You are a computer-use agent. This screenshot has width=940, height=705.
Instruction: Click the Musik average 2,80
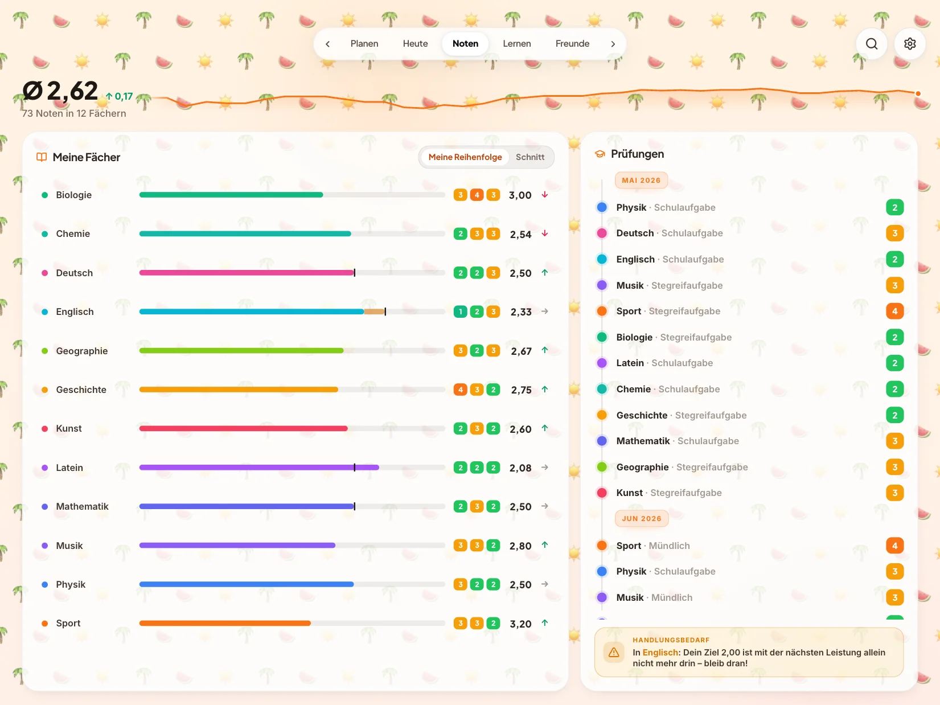[x=521, y=546]
